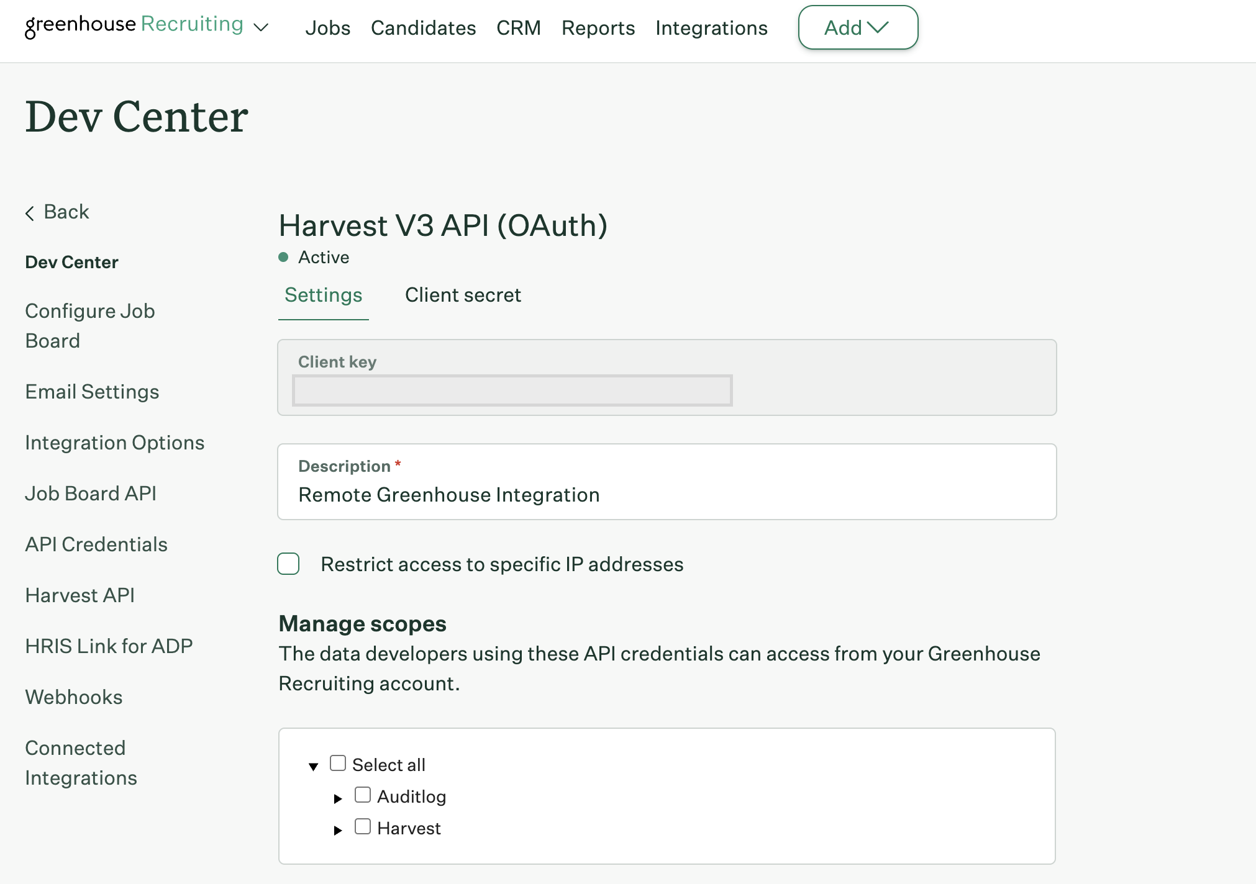The width and height of the screenshot is (1256, 884).
Task: Open the CRM section
Action: pos(519,28)
